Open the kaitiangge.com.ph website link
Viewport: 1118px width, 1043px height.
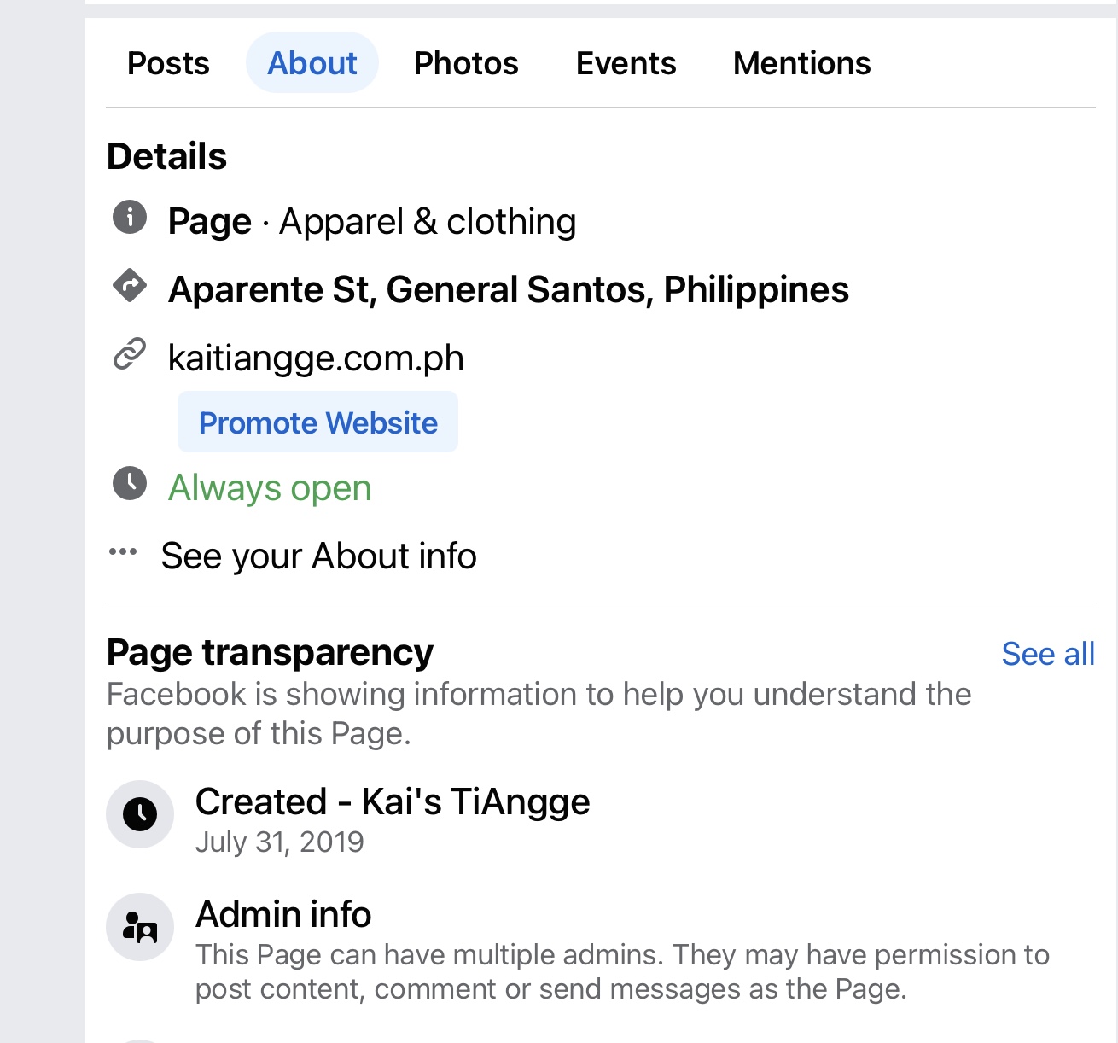316,358
